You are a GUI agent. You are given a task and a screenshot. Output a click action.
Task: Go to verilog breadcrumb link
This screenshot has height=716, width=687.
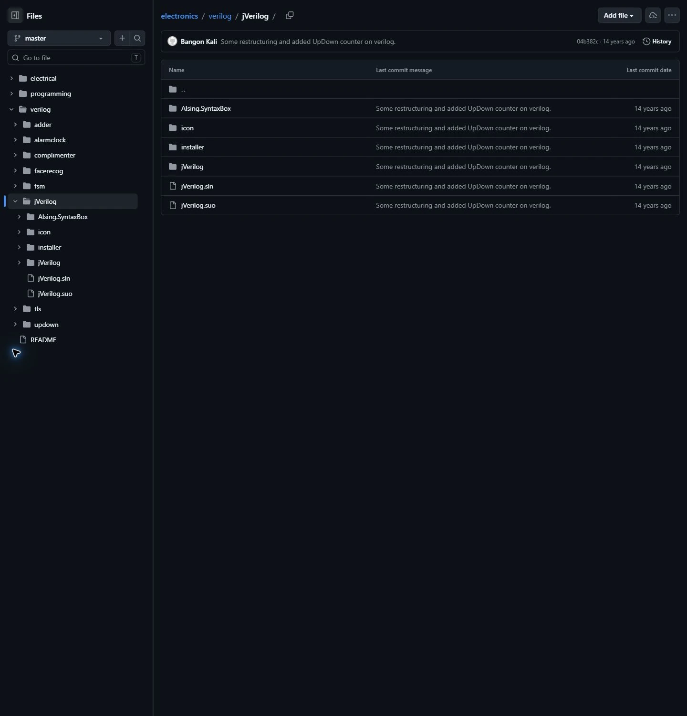pos(220,16)
